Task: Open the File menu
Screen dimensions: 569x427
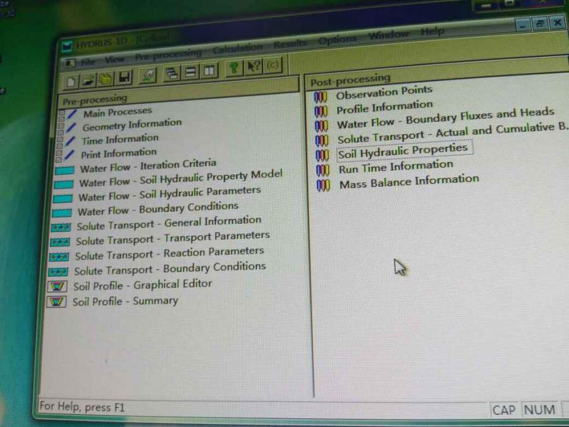Action: tap(88, 62)
